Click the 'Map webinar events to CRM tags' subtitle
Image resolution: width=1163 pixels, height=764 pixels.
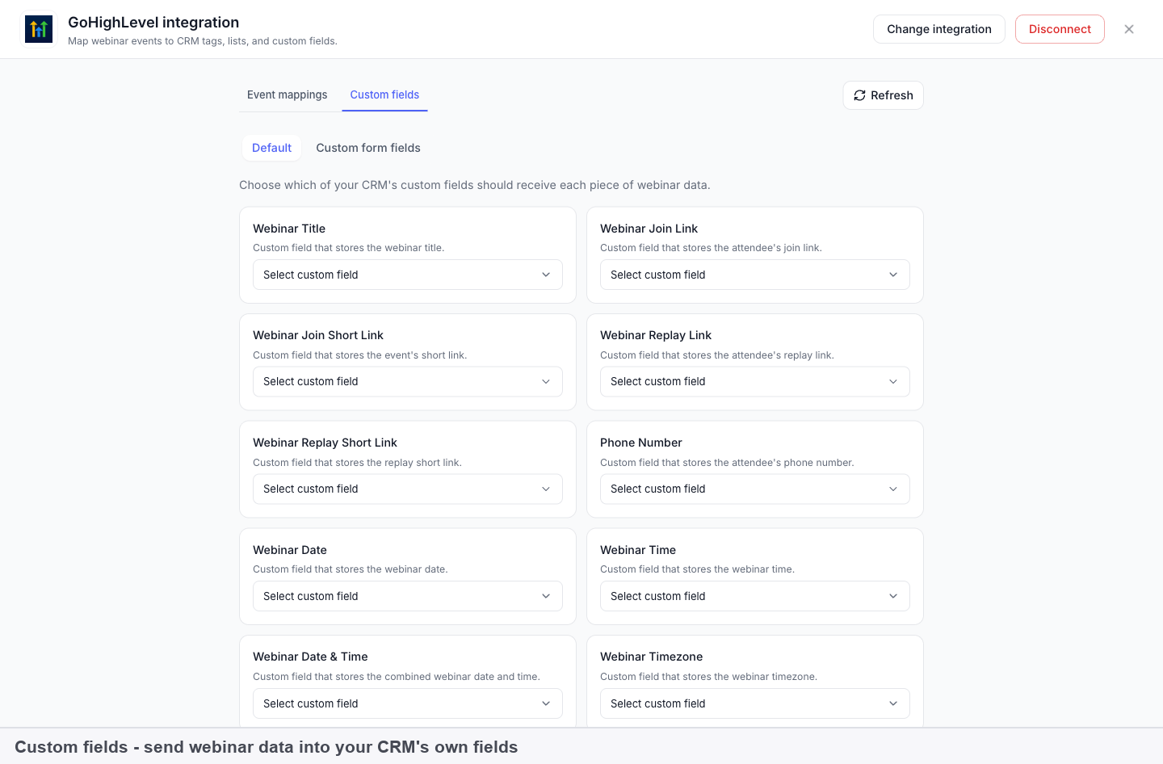(203, 41)
